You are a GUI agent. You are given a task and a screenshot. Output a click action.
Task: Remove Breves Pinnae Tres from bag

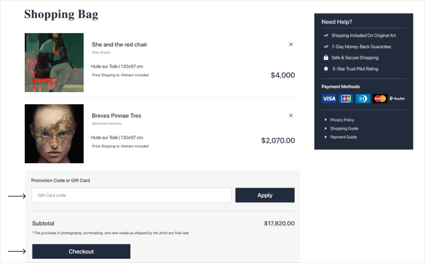point(291,116)
